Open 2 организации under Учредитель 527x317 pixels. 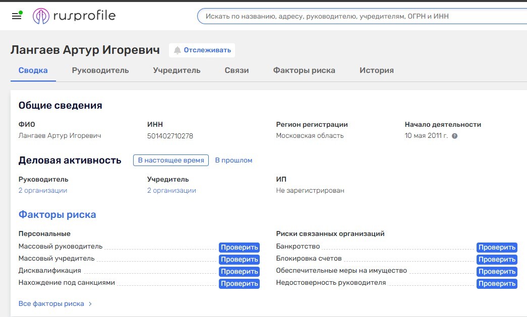[x=171, y=191]
